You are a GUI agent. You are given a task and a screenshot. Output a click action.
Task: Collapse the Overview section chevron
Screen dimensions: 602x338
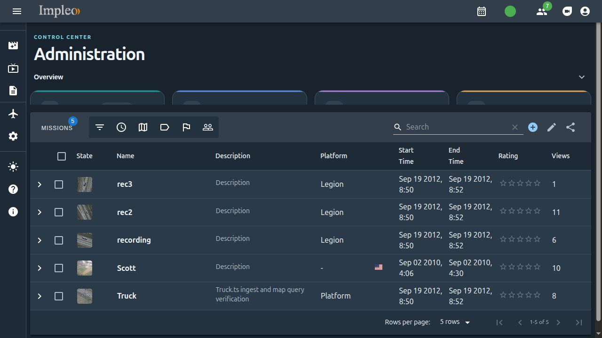pos(582,77)
